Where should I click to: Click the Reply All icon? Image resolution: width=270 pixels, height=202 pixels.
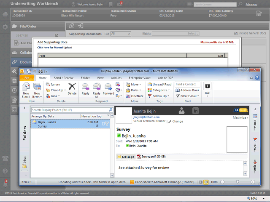(x=97, y=90)
